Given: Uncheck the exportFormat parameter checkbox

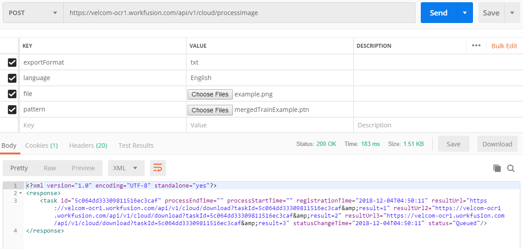Looking at the screenshot, I should coord(12,62).
